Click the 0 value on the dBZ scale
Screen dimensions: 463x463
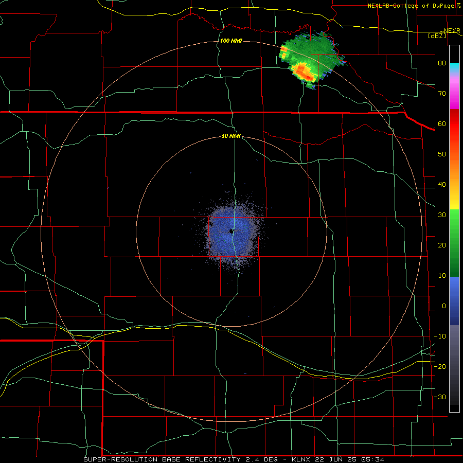444,306
